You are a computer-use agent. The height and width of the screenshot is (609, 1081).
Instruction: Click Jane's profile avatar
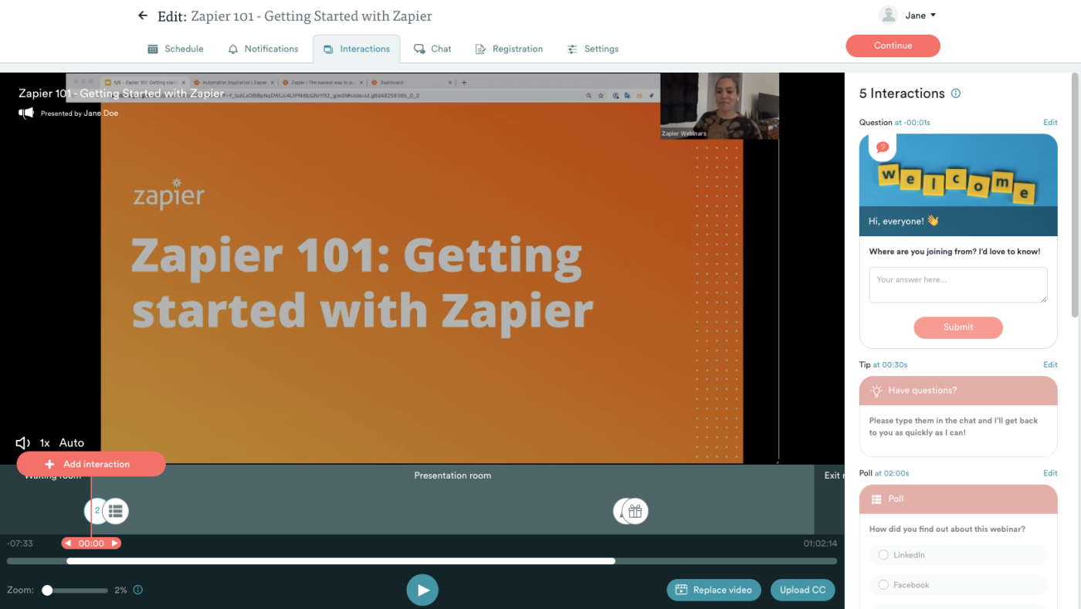[888, 15]
